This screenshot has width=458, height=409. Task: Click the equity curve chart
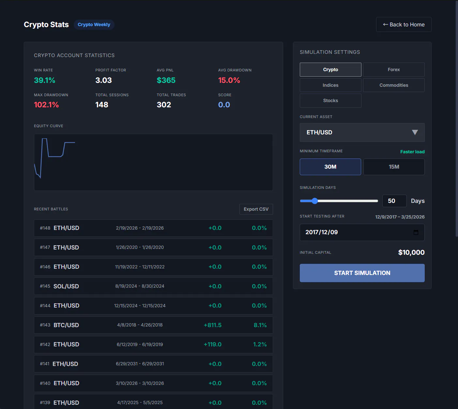tap(153, 162)
